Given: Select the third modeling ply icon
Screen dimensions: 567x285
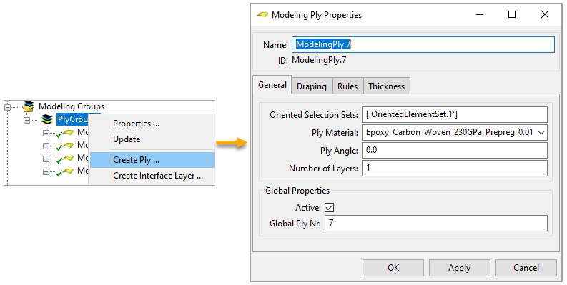Looking at the screenshot, I should point(65,159).
